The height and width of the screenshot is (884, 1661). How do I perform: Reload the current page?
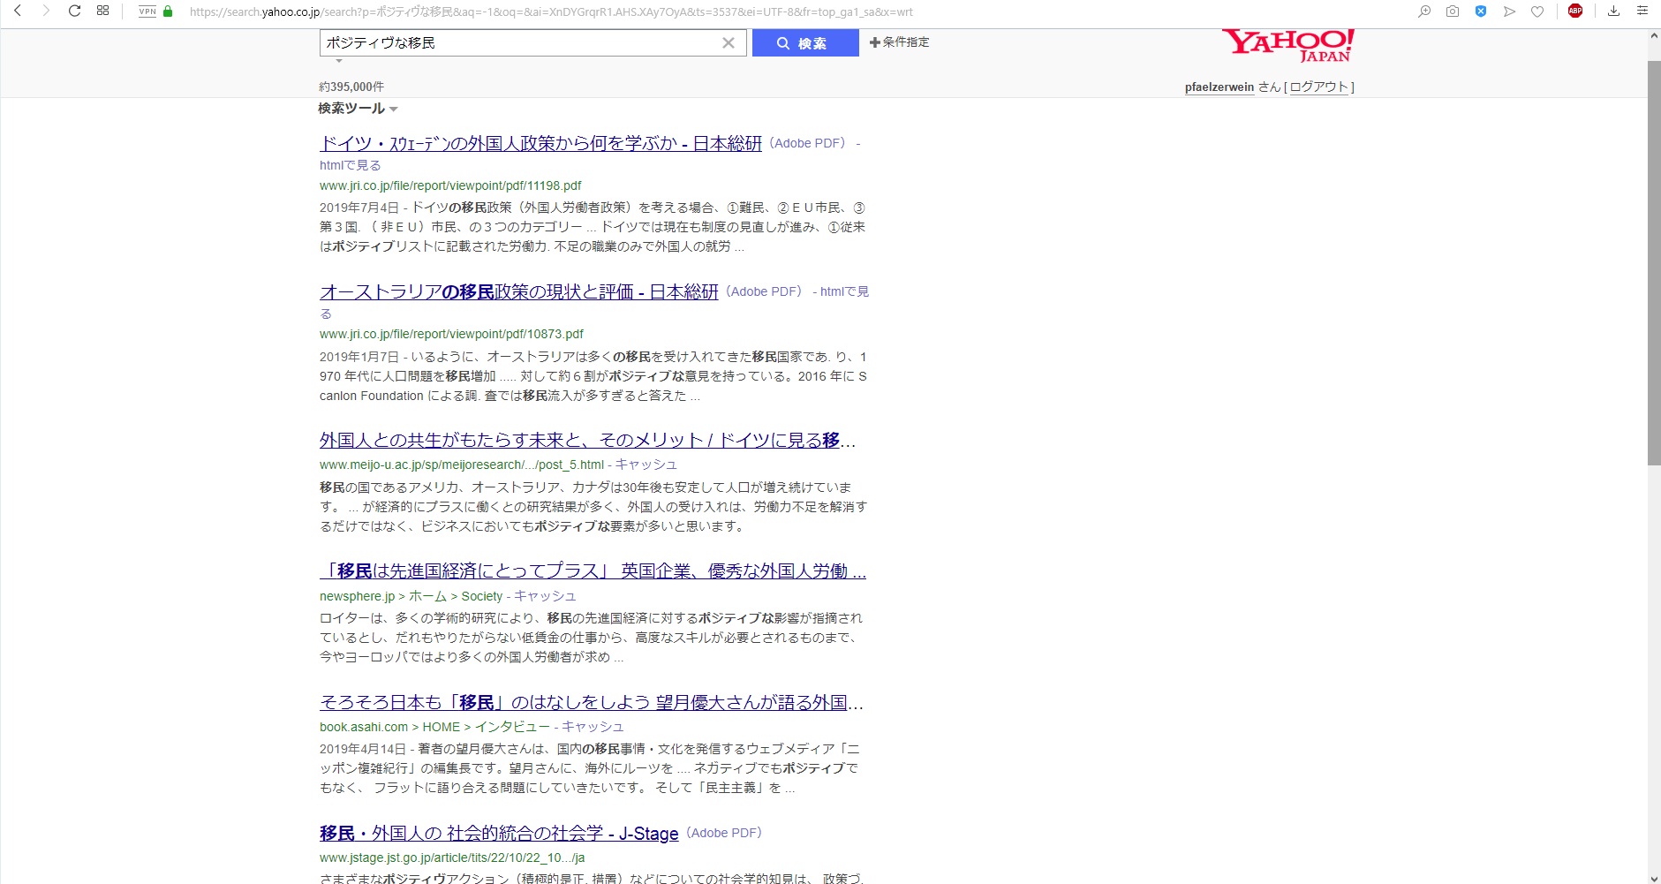tap(74, 11)
